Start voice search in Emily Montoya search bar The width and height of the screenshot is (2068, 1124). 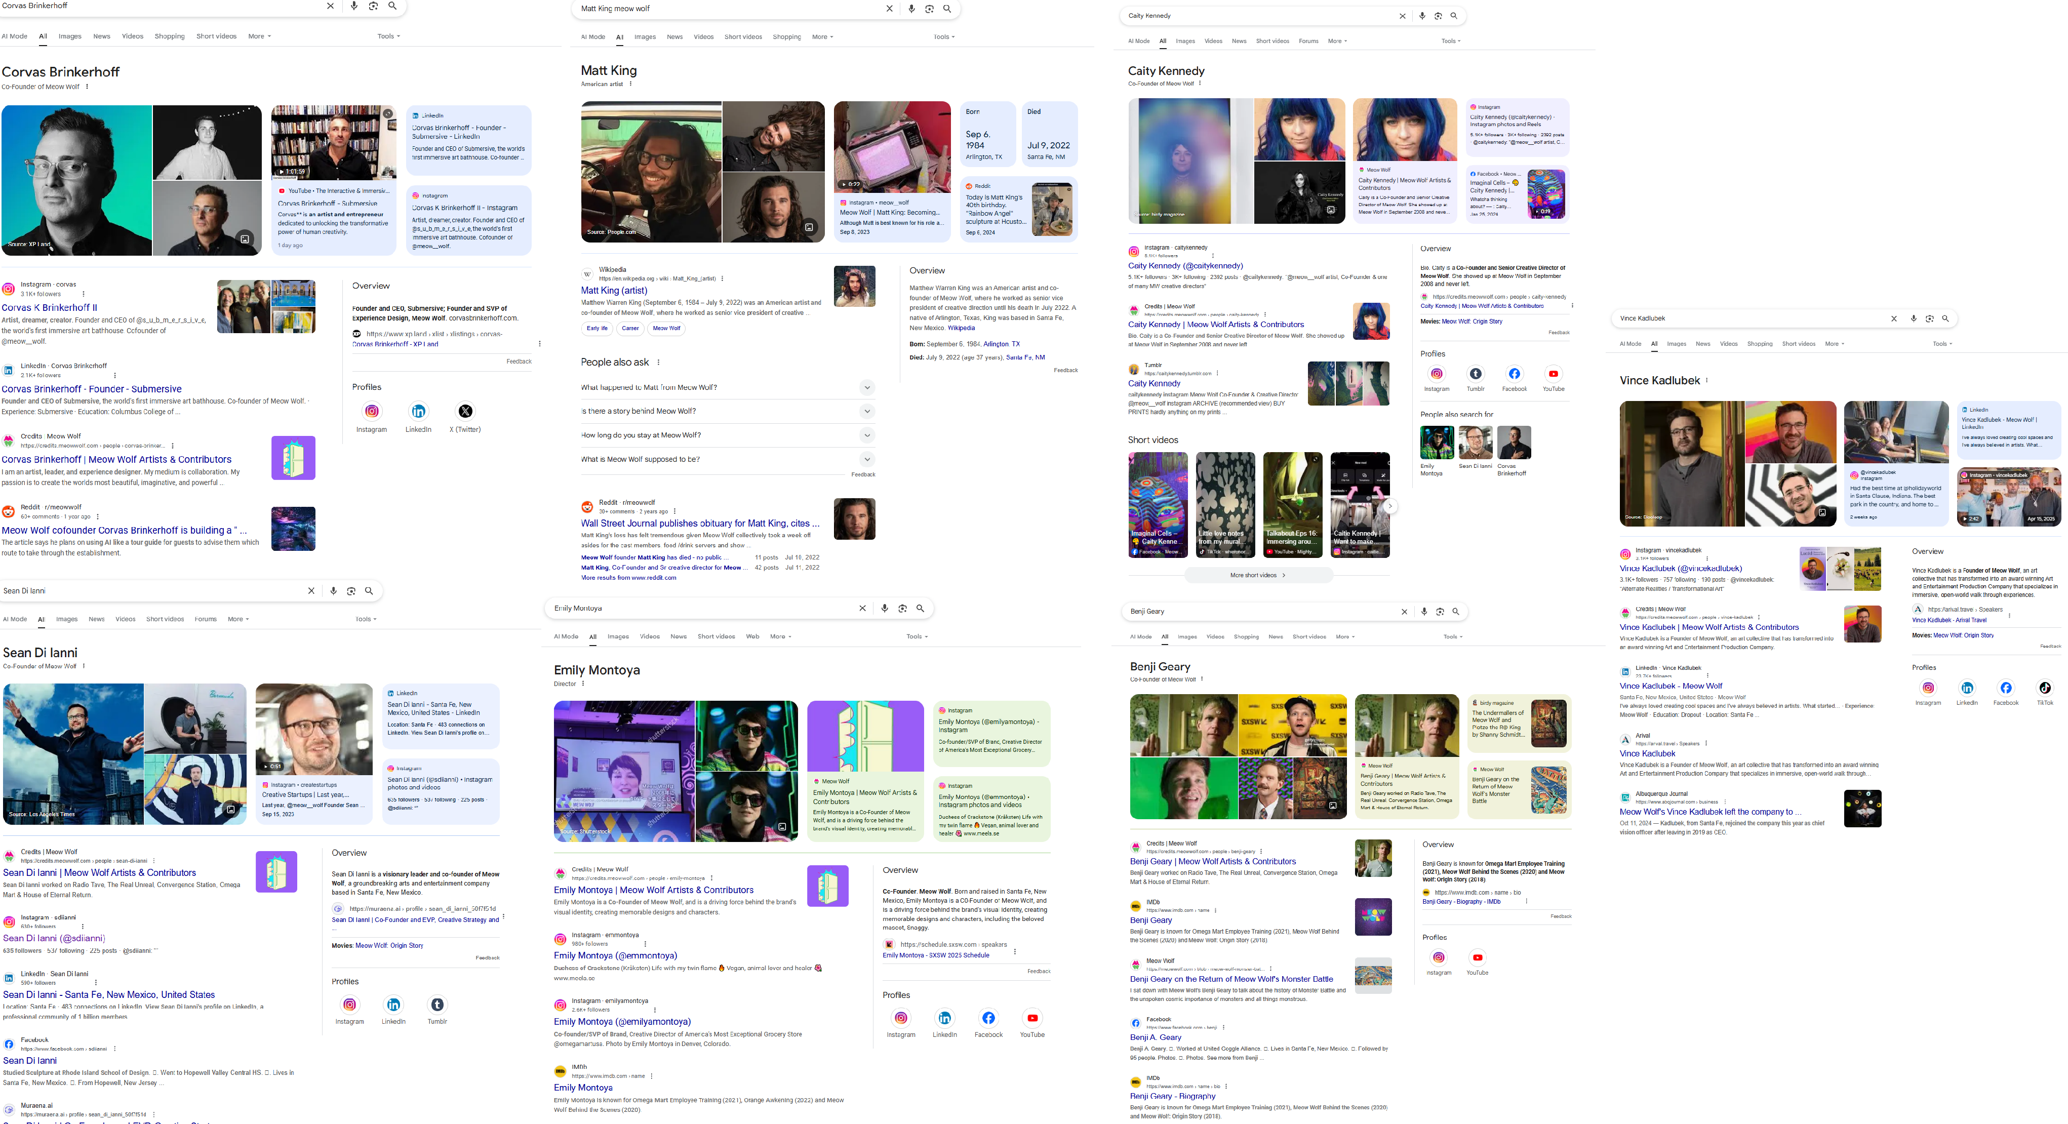(x=885, y=609)
